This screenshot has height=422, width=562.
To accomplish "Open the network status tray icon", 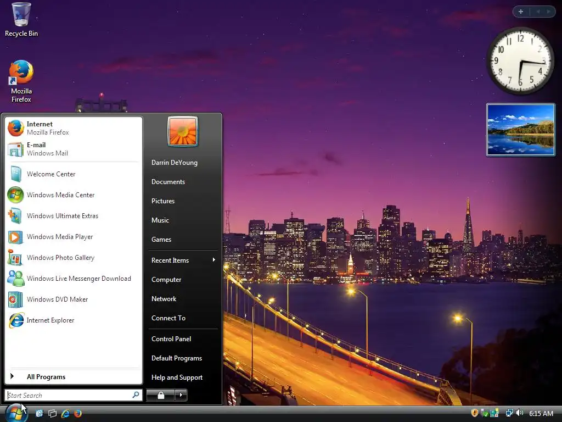I will pyautogui.click(x=509, y=413).
